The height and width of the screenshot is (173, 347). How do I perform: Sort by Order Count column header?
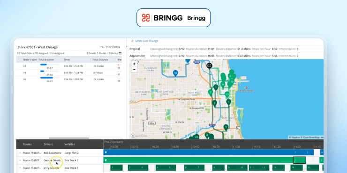[30, 59]
